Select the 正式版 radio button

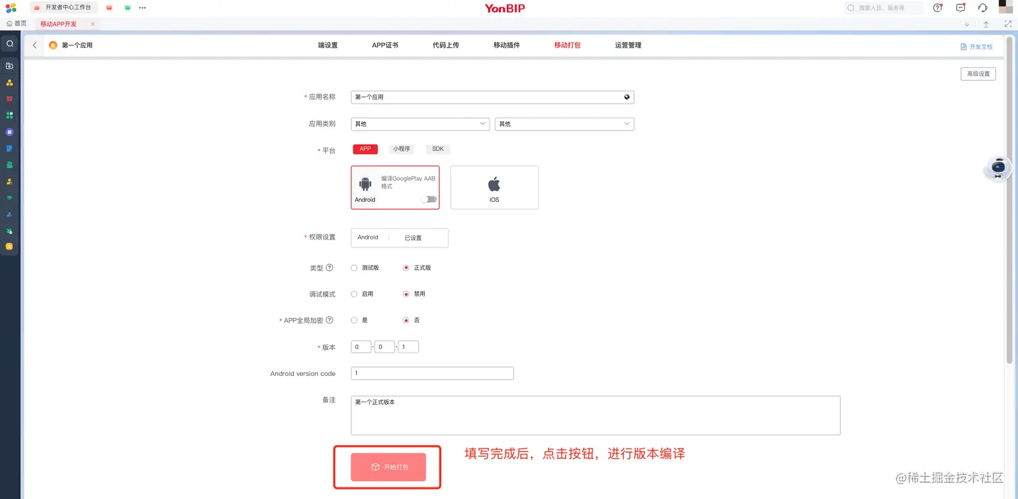(406, 268)
